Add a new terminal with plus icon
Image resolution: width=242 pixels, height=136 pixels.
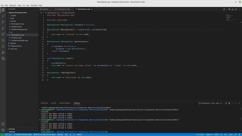[x=221, y=103]
